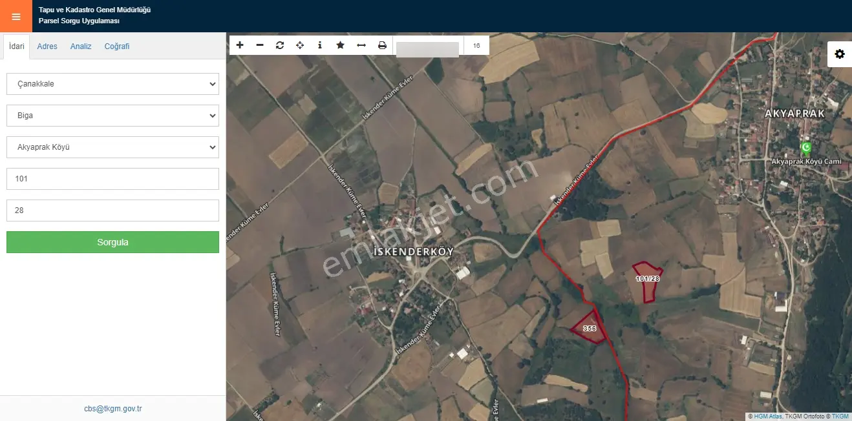This screenshot has height=421, width=852.
Task: Open the cbs@tkgm.gov.tr email link
Action: pyautogui.click(x=113, y=409)
